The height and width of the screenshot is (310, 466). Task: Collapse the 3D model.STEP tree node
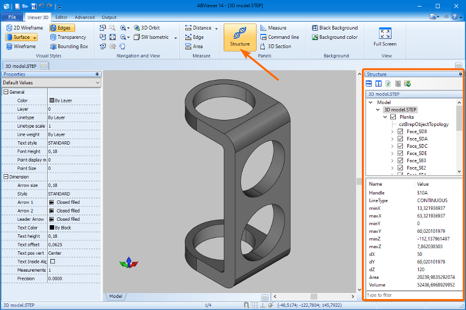click(378, 110)
